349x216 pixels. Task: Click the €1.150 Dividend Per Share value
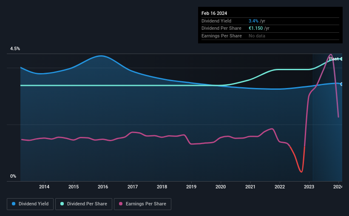(x=255, y=28)
